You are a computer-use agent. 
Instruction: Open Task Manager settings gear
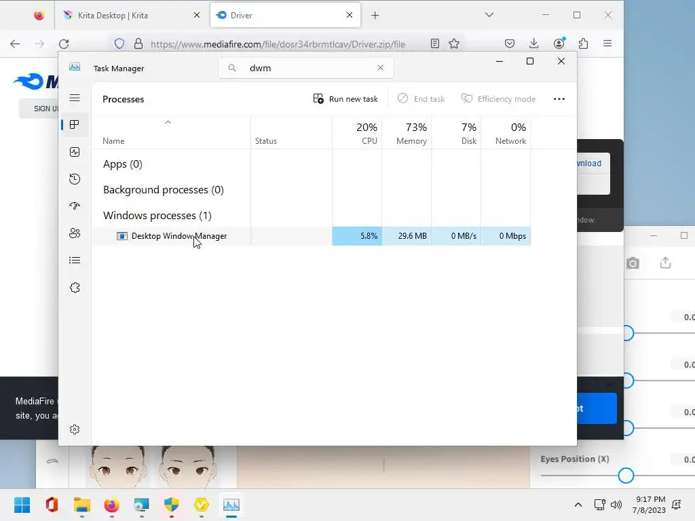(75, 429)
